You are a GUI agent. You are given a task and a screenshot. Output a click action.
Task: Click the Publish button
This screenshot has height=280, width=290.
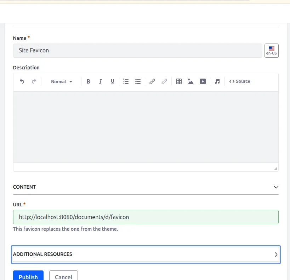(x=28, y=276)
